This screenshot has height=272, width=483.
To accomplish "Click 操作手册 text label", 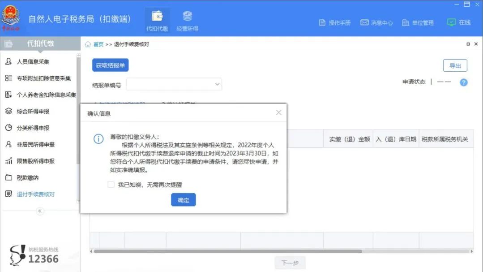I will [339, 23].
